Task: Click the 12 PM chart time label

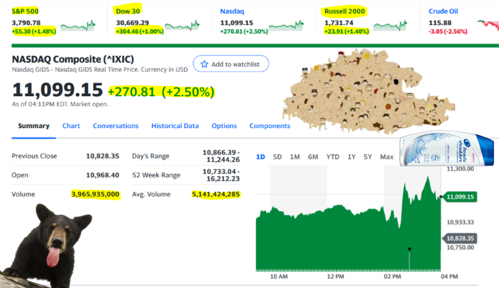Action: (335, 276)
